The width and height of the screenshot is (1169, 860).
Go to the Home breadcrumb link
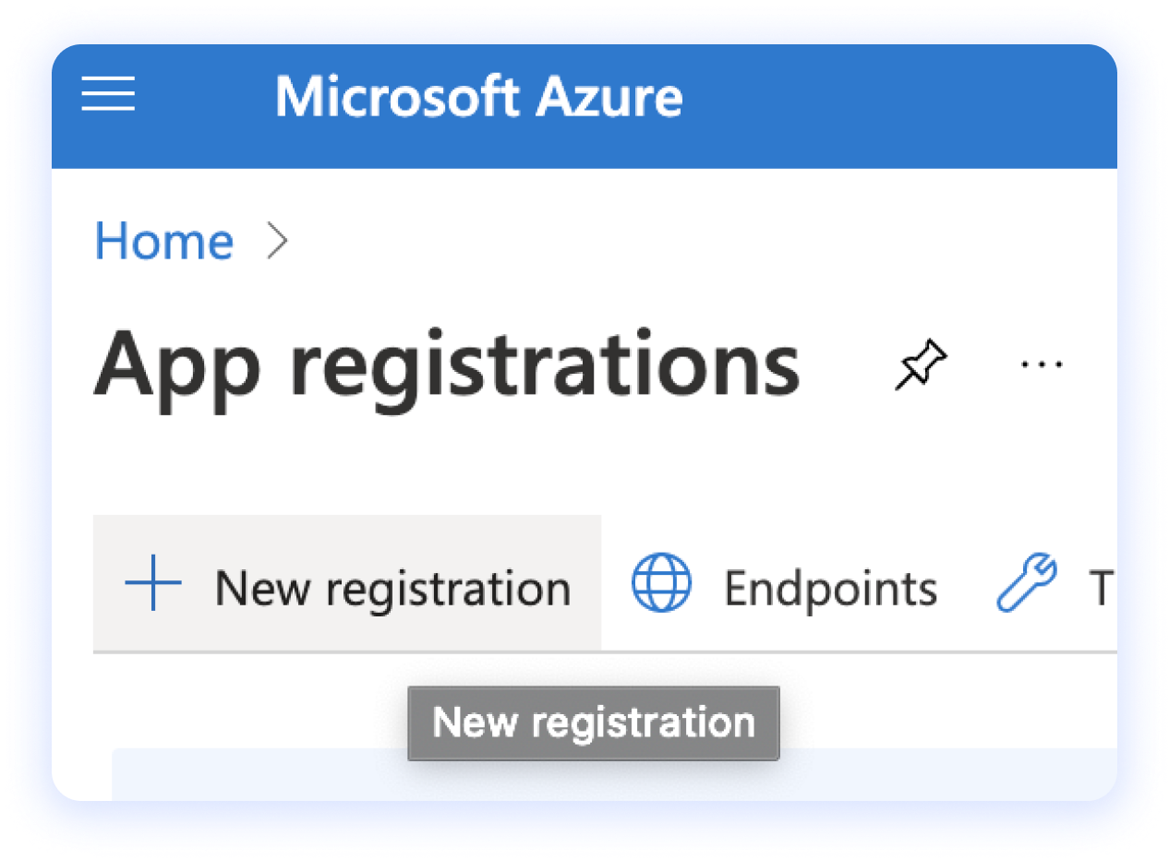click(163, 241)
